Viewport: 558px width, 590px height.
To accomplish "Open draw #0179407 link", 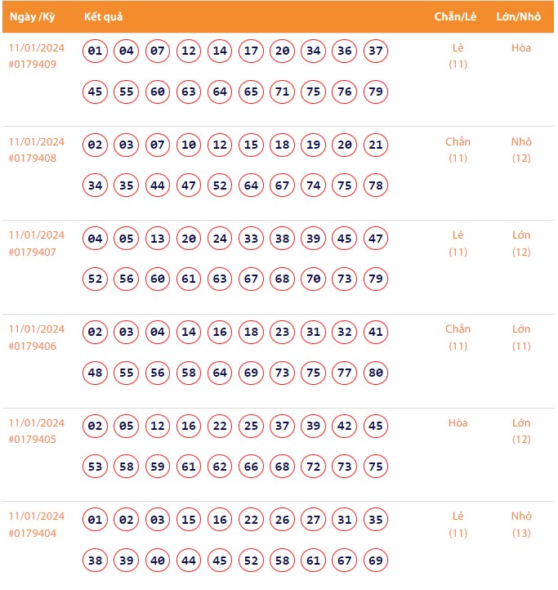I will click(33, 252).
